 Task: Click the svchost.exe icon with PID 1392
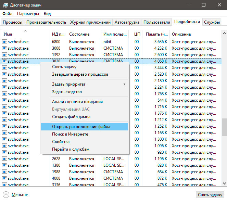4,54
